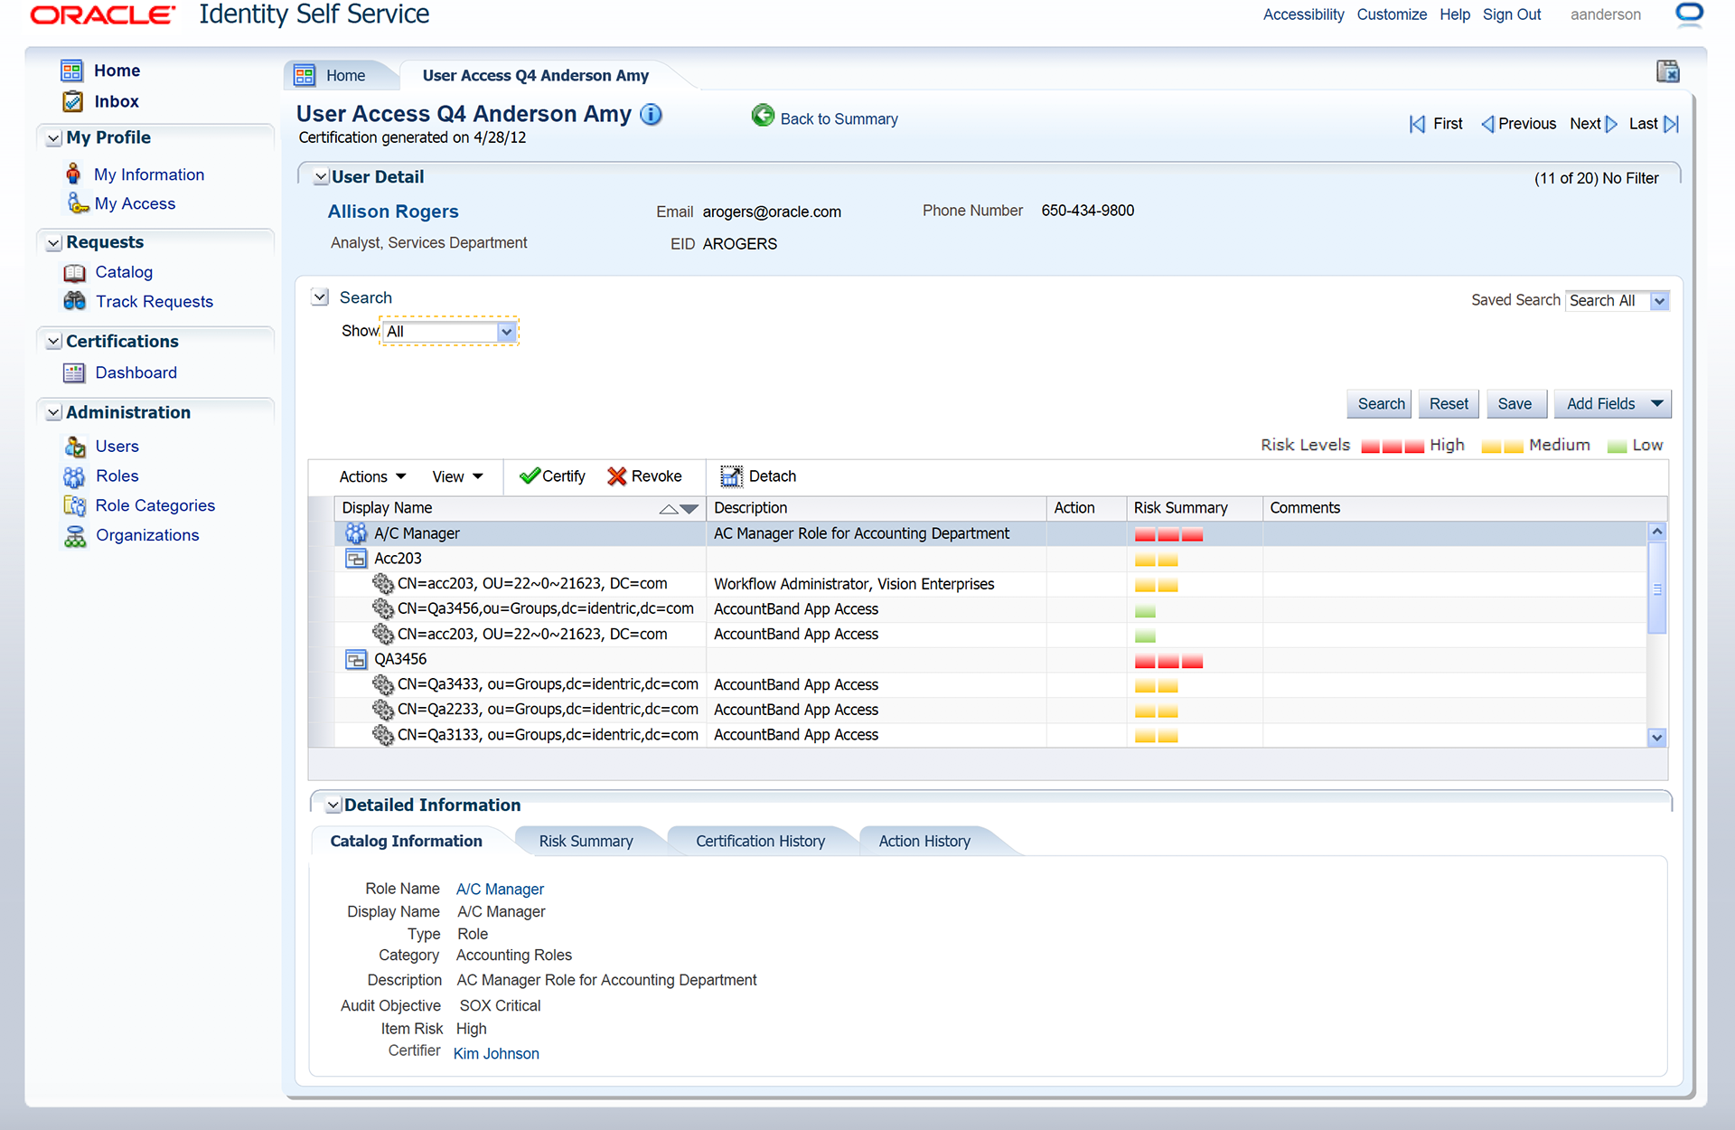Click the Oracle chat bubble icon top right

click(x=1689, y=14)
